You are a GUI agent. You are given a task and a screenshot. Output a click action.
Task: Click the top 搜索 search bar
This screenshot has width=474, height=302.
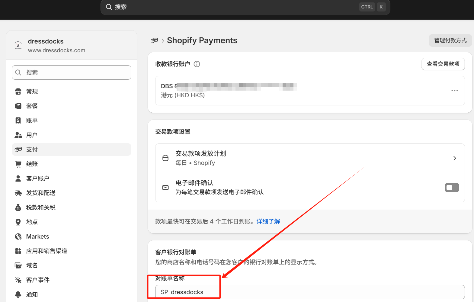[245, 7]
